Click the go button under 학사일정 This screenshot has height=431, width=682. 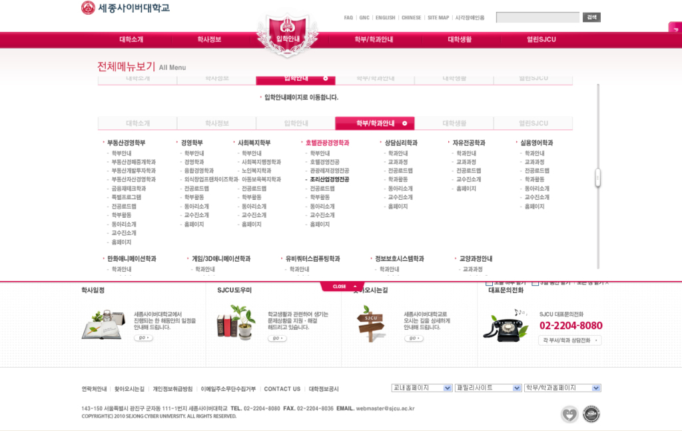144,338
